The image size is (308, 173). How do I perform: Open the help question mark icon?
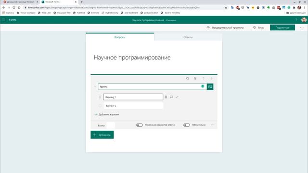(x=296, y=20)
